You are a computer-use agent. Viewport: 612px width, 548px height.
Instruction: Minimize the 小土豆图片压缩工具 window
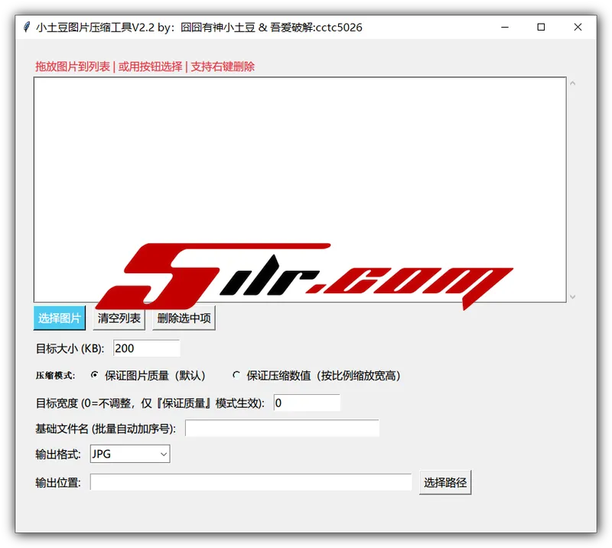tap(505, 27)
